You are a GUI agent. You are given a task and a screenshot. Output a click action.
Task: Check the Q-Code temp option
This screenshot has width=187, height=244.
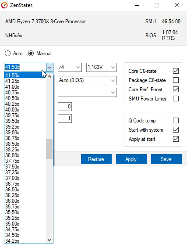(x=176, y=120)
